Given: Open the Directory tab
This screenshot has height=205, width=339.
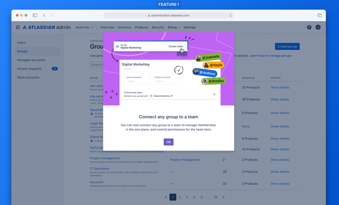Looking at the screenshot, I should [125, 27].
